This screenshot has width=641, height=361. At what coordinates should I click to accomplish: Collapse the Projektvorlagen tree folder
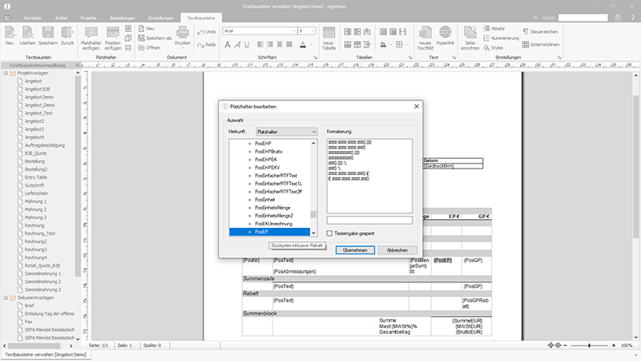tap(6, 73)
